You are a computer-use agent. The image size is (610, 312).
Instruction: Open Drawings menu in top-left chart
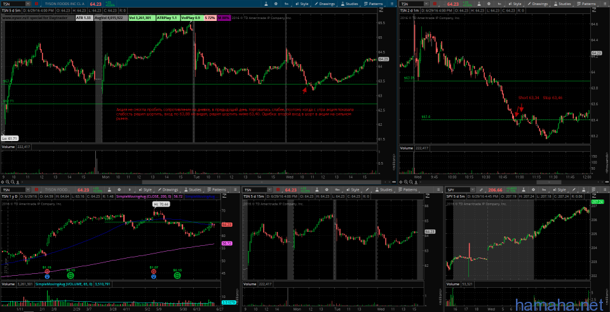(x=324, y=4)
